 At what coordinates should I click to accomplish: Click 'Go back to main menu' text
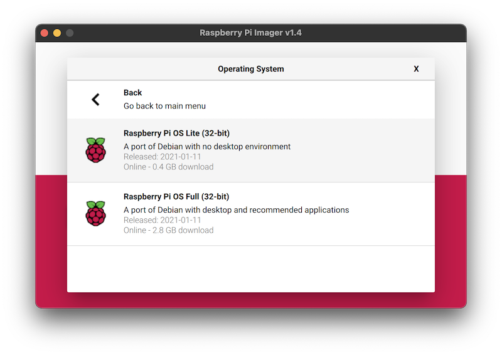click(x=164, y=106)
